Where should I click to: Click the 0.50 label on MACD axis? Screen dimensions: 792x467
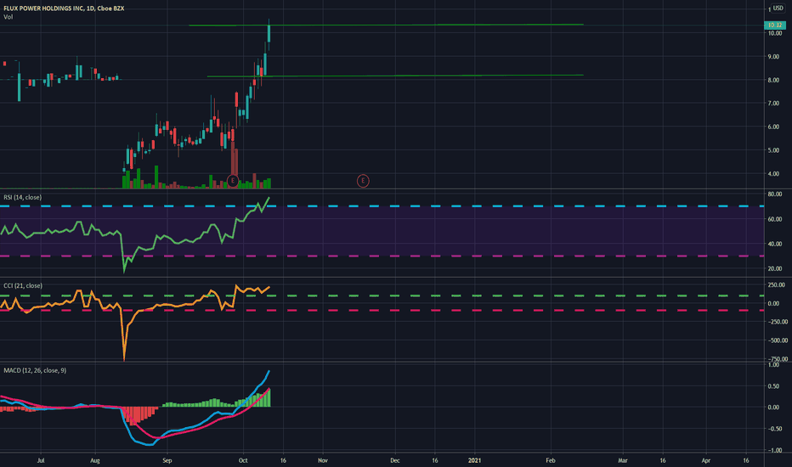(774, 386)
